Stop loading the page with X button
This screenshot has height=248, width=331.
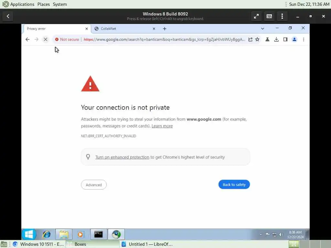click(x=45, y=39)
